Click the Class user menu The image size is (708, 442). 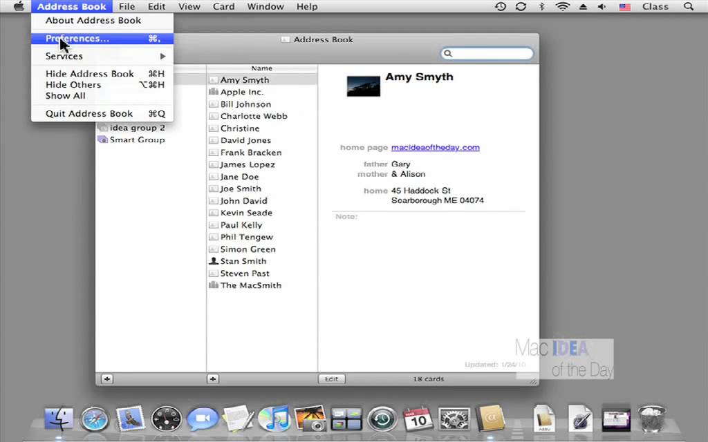[655, 6]
